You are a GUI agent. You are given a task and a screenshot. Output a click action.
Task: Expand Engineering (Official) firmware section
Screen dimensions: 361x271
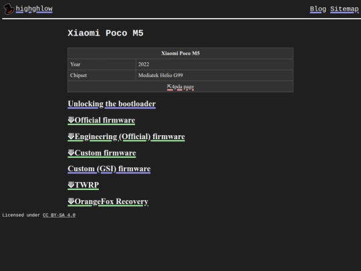click(126, 137)
